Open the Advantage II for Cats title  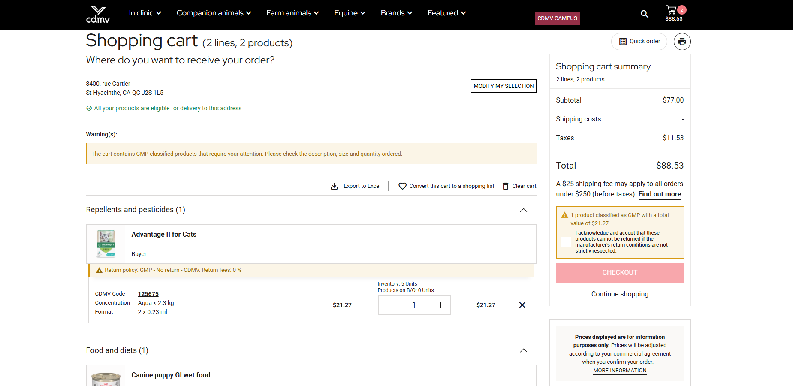[x=164, y=235]
